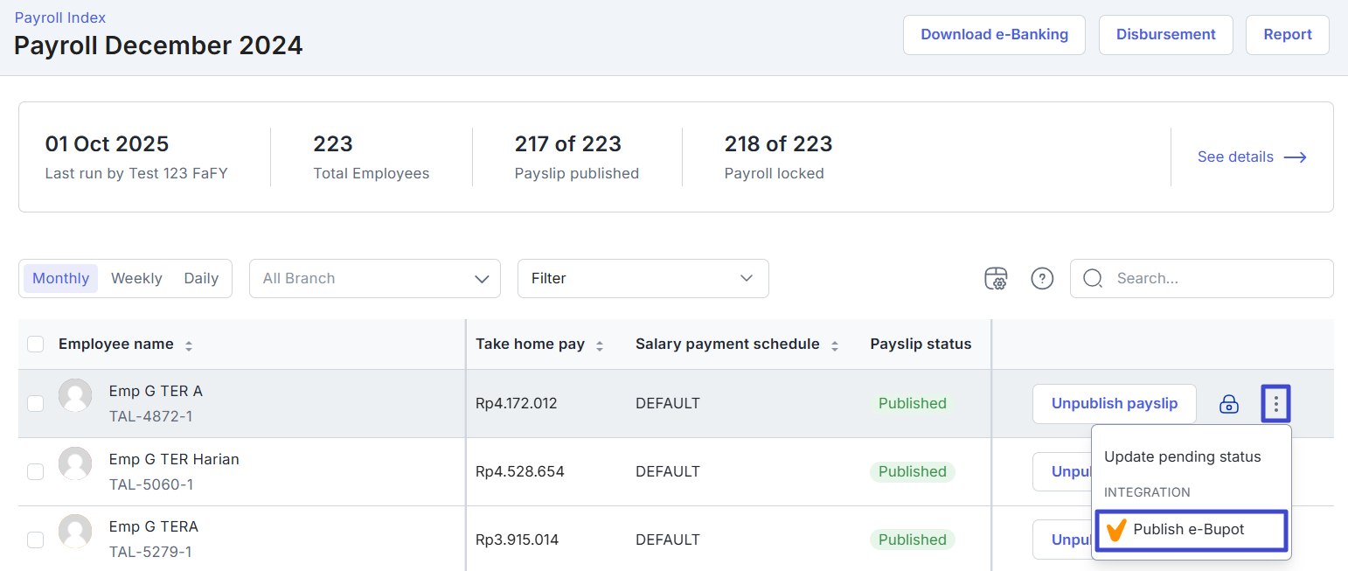Viewport: 1348px width, 571px height.
Task: Expand the All Branch dropdown
Action: 374,278
